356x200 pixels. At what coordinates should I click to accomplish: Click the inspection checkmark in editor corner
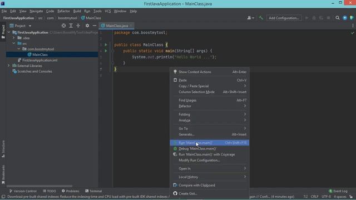352,33
